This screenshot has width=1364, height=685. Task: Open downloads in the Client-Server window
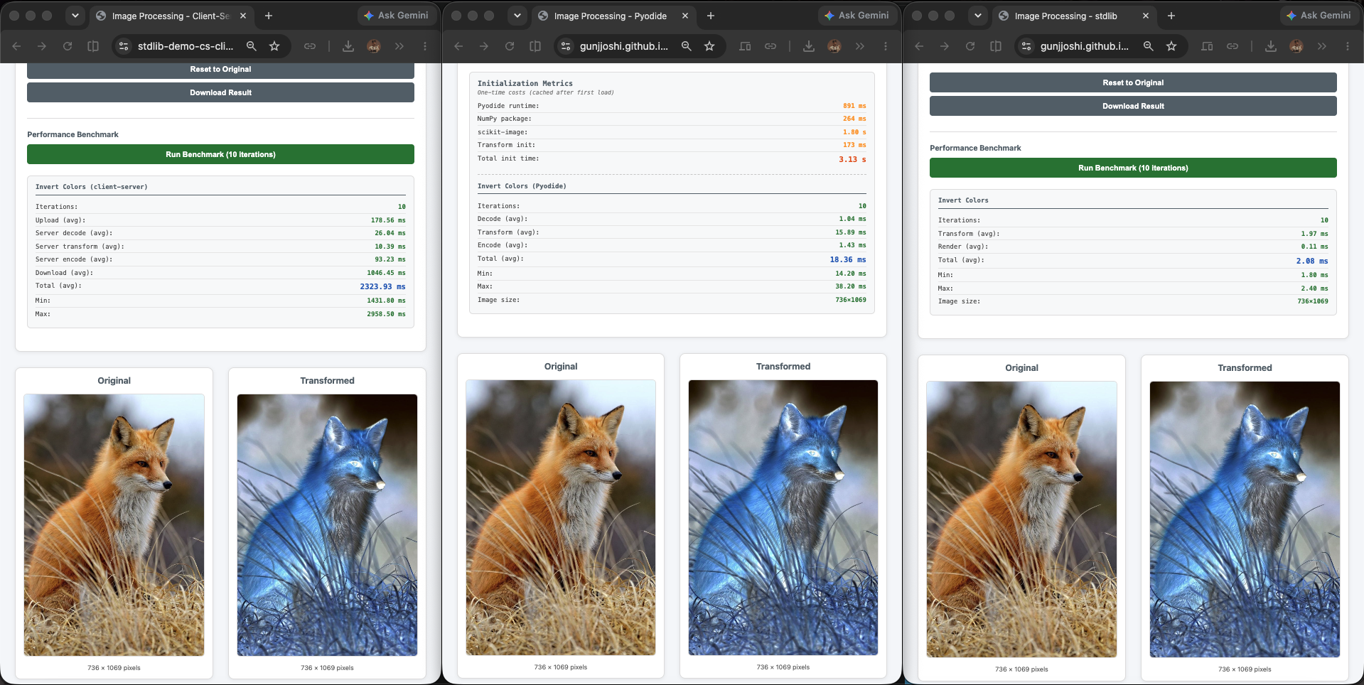point(348,46)
